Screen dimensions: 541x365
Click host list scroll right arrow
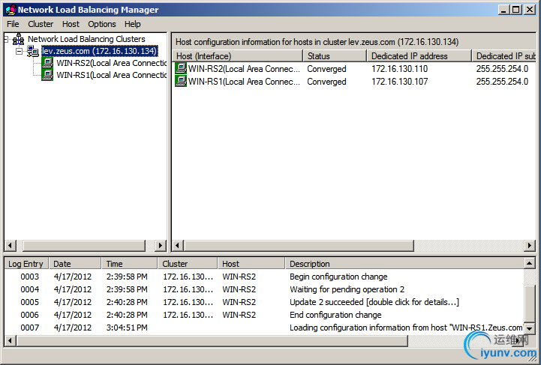click(x=530, y=245)
